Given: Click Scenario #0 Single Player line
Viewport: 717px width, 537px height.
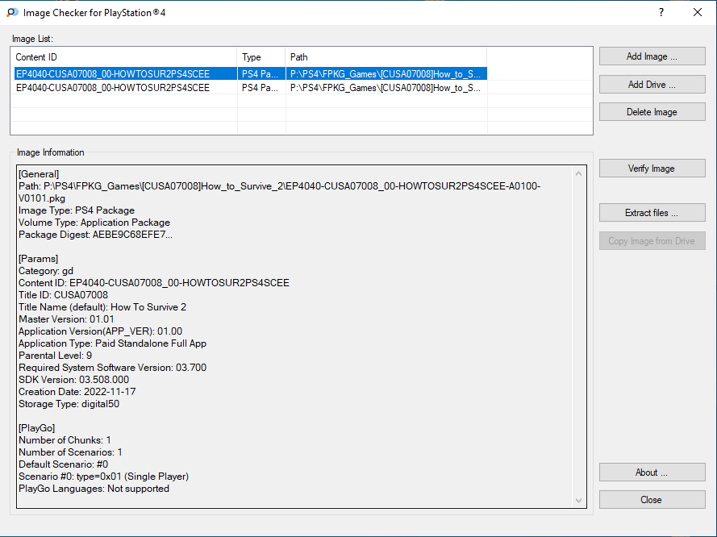Looking at the screenshot, I should [x=103, y=477].
